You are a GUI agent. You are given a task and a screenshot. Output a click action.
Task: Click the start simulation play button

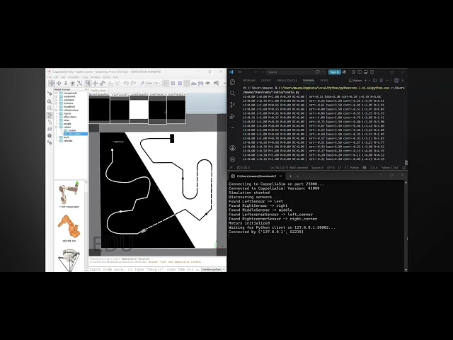[x=166, y=84]
